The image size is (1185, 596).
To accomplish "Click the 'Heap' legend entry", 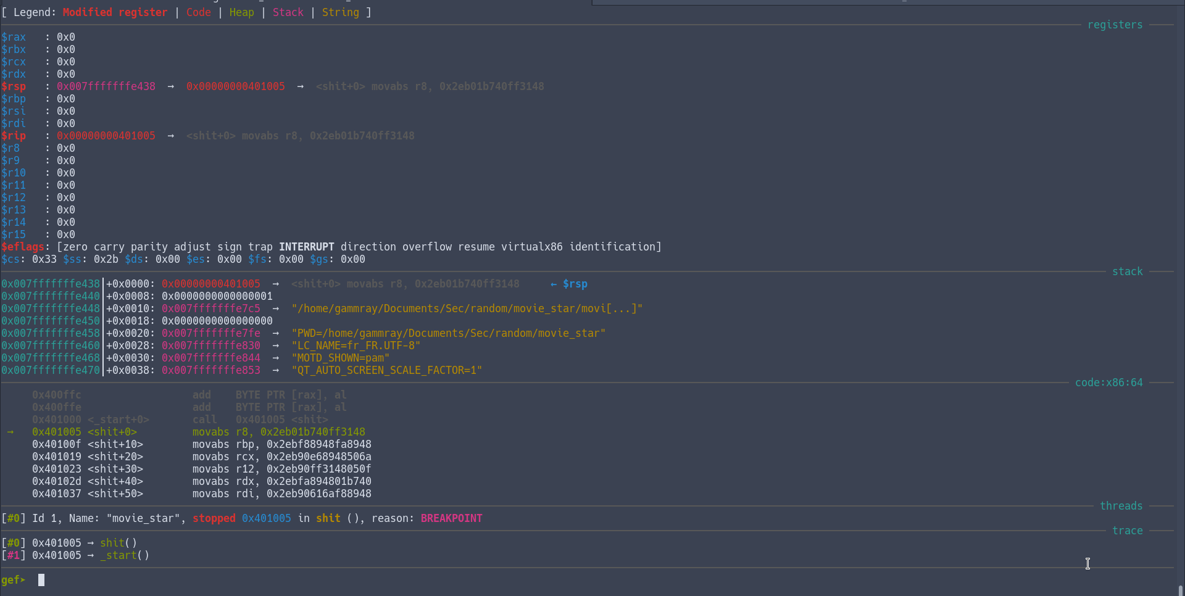I will pos(241,12).
